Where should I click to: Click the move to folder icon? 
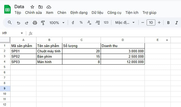40,7
